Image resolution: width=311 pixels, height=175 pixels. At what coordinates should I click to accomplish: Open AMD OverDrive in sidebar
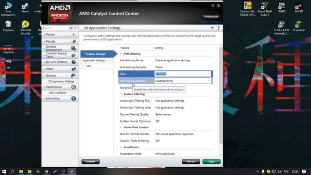tap(57, 93)
